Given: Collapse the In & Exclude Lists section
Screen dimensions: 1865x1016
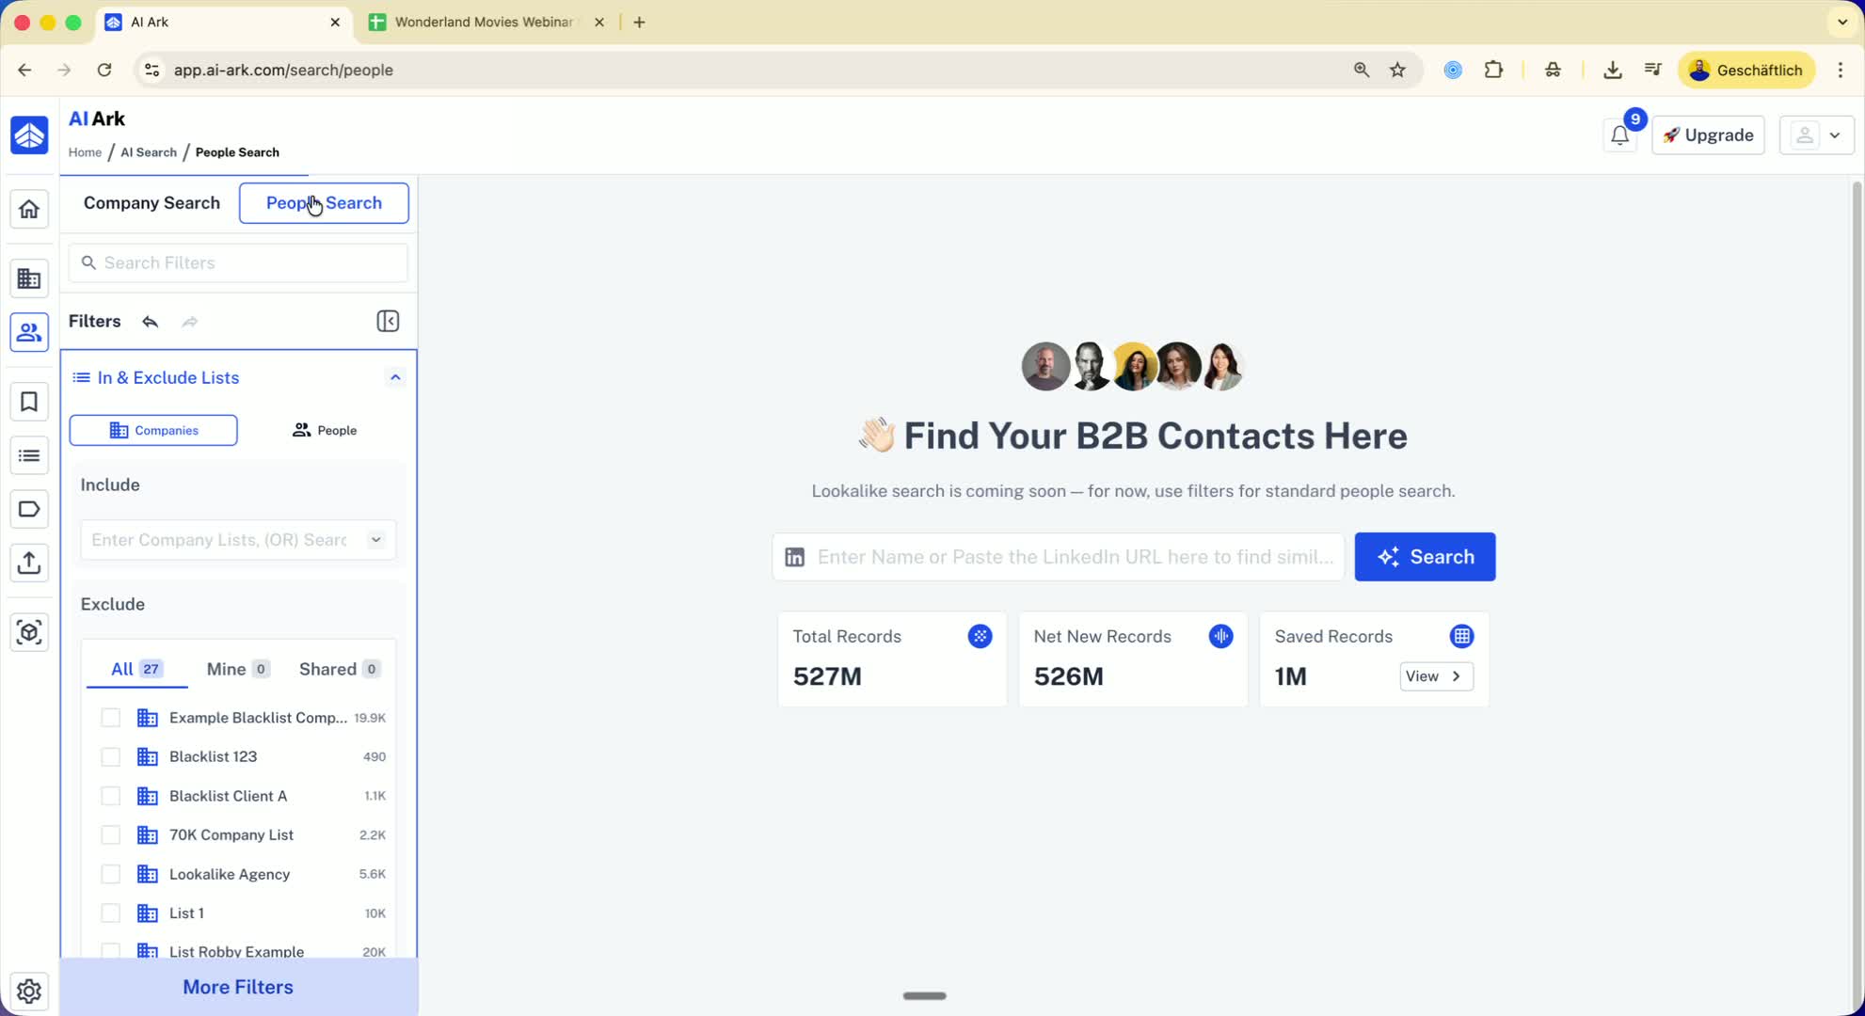Looking at the screenshot, I should [395, 378].
